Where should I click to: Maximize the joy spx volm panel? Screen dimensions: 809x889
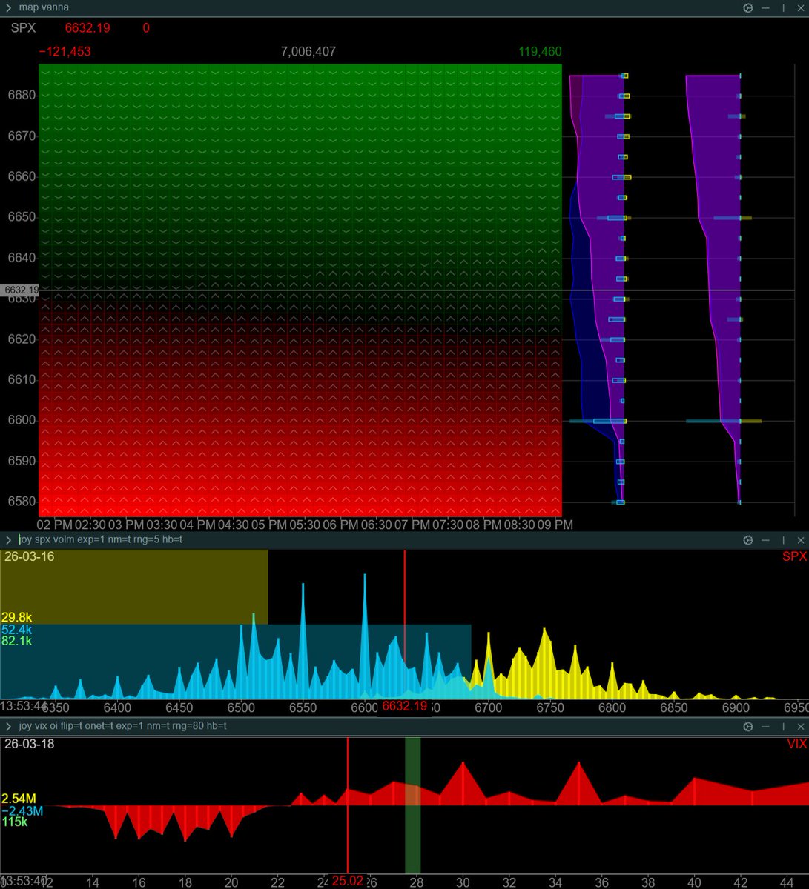click(x=783, y=540)
